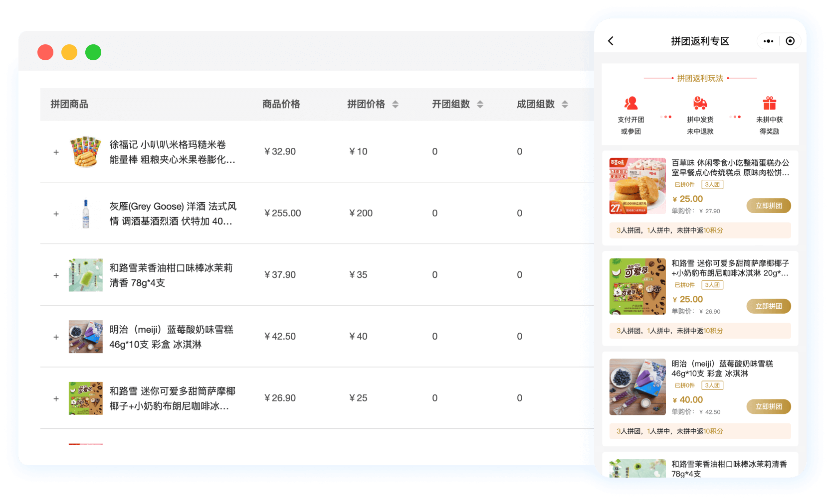Screen dimensions: 830x501
Task: Sort table by 成团组数 column
Action: (x=565, y=104)
